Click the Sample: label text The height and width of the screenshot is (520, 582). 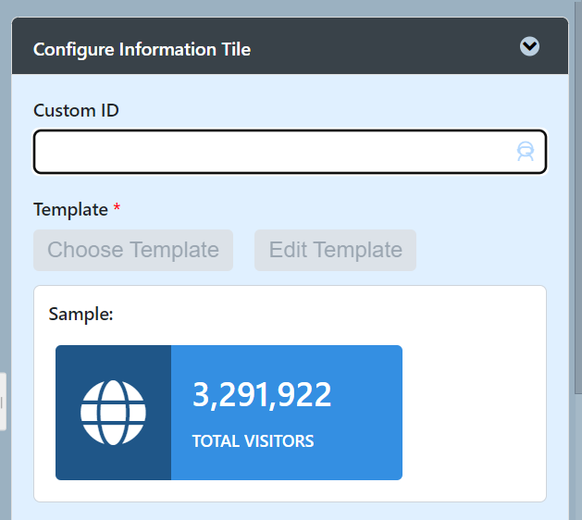(x=80, y=314)
